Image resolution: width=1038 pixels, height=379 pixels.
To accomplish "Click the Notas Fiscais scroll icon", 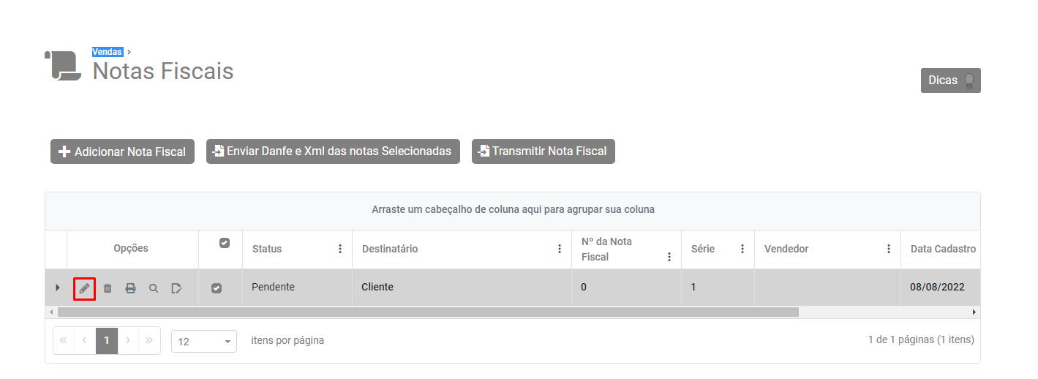I will pyautogui.click(x=63, y=65).
